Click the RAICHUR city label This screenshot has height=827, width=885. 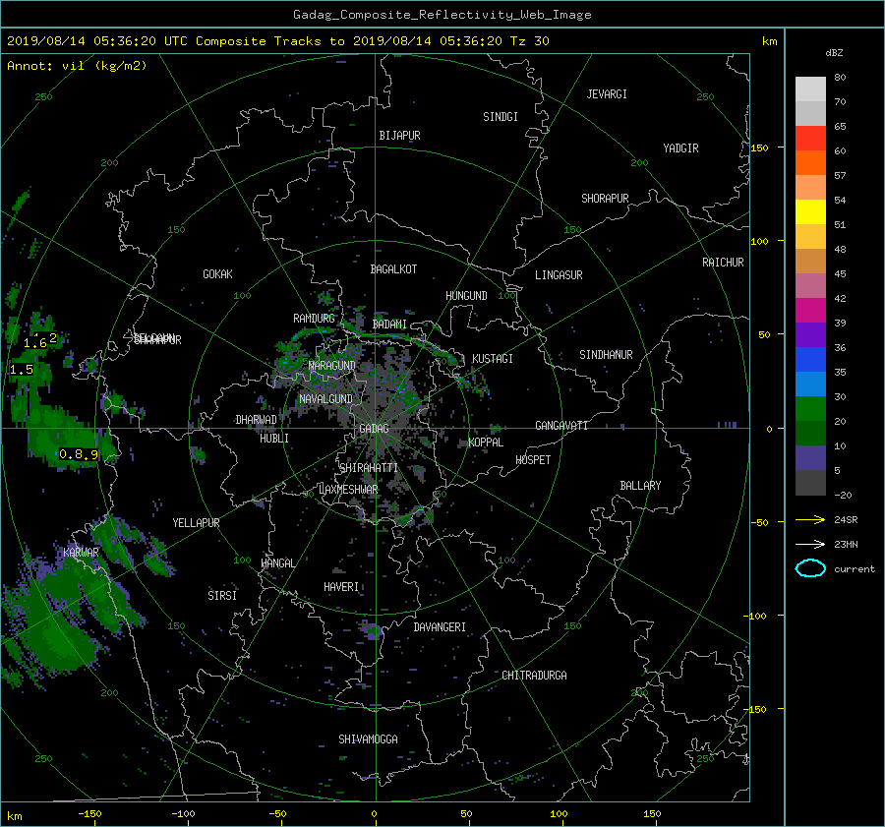tap(723, 263)
